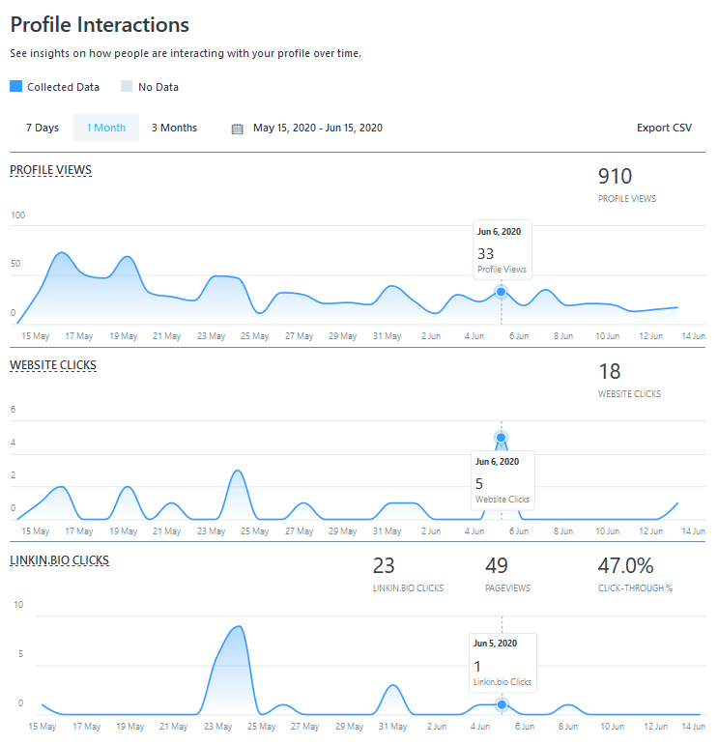Click the Jun 6 data point on Profile Views chart
This screenshot has width=718, height=745.
point(501,292)
